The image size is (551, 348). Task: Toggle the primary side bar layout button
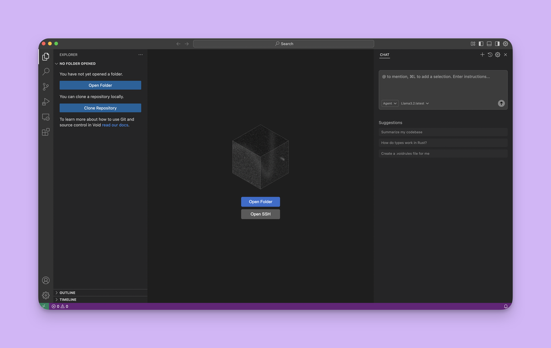(x=481, y=44)
